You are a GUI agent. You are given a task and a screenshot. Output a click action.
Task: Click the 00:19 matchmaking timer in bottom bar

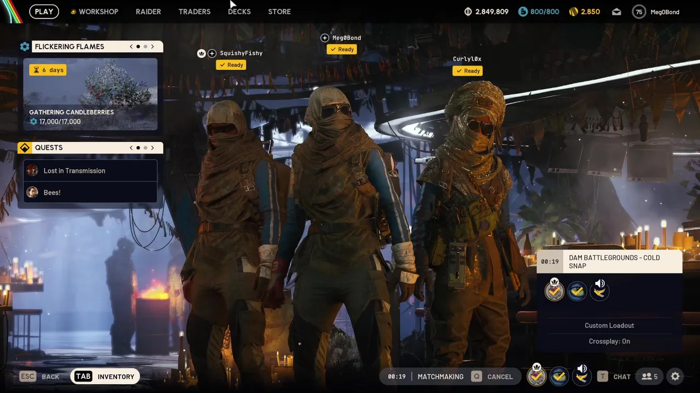(x=396, y=377)
